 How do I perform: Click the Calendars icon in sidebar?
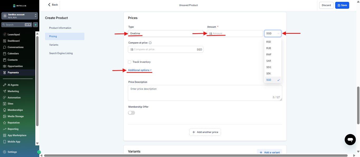click(5, 54)
